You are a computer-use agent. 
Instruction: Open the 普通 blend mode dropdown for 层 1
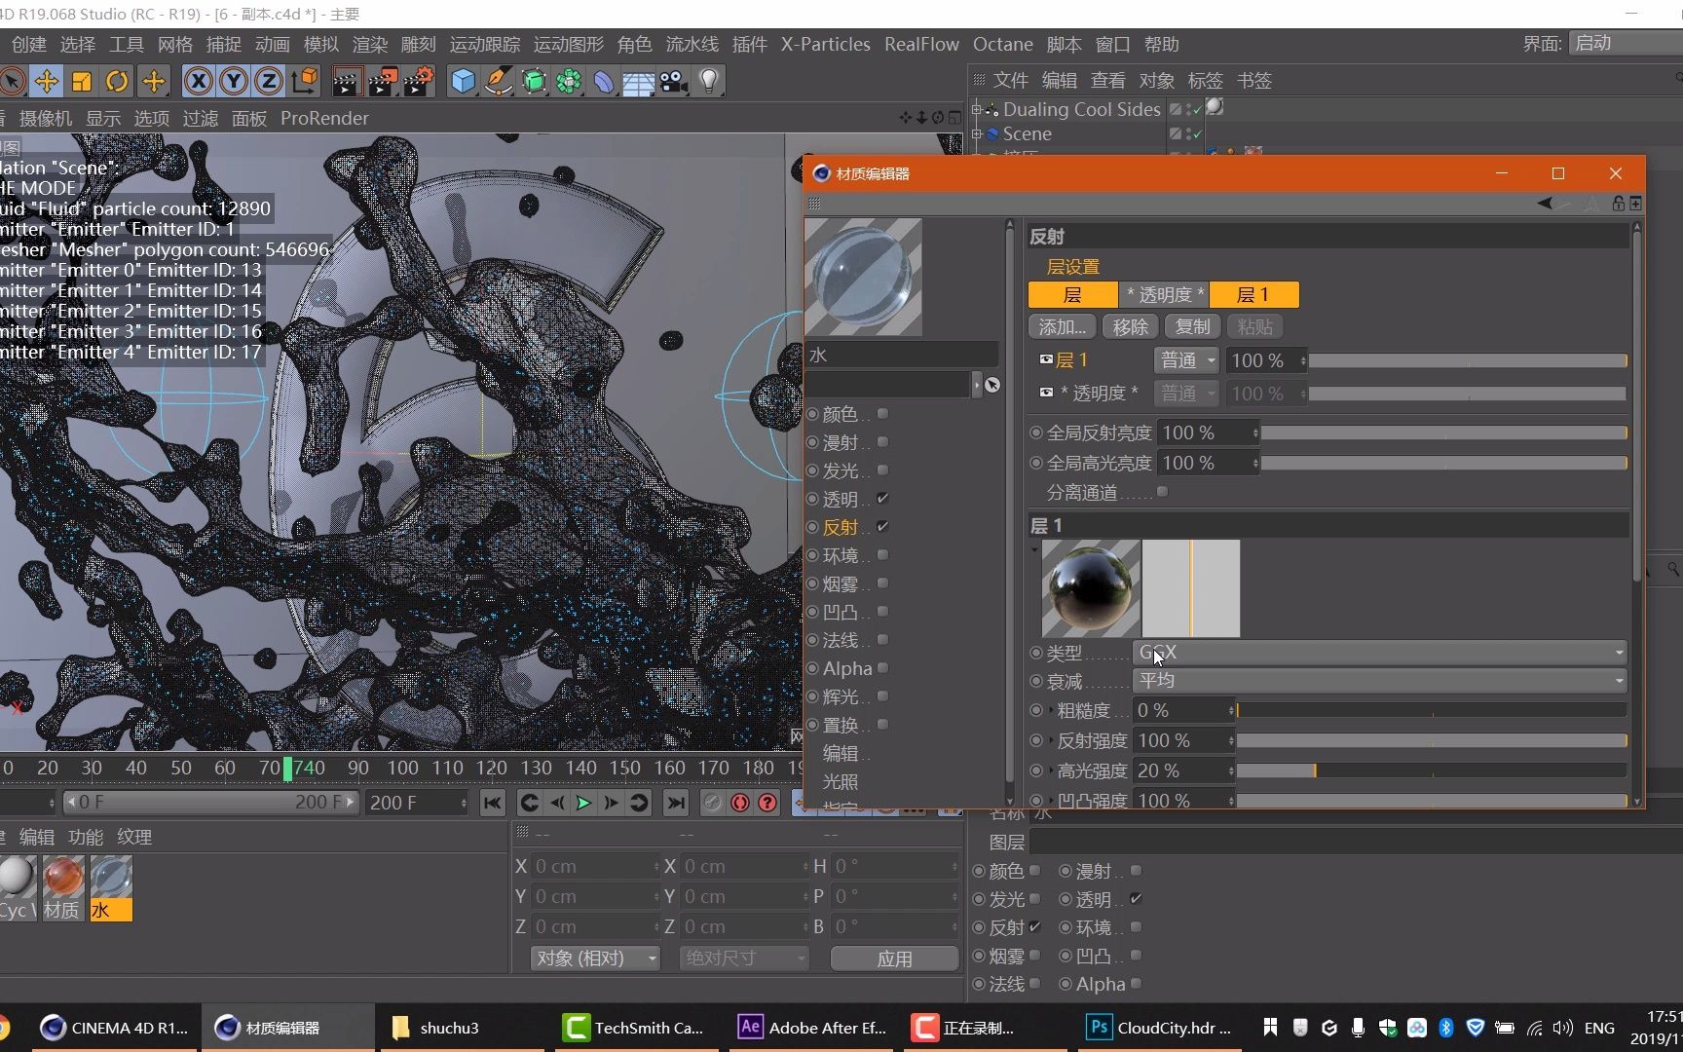click(x=1185, y=359)
